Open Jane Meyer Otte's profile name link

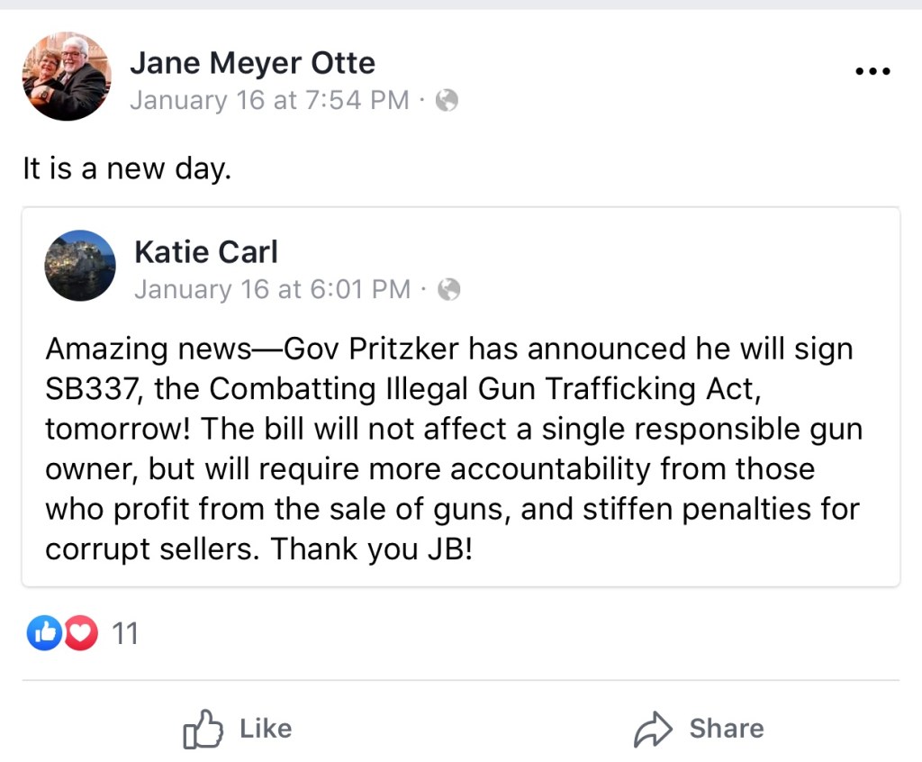pyautogui.click(x=252, y=63)
